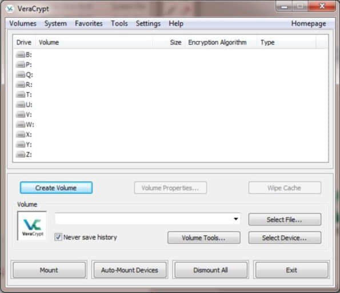This screenshot has width=340, height=293.
Task: Click Auto-Mount Devices
Action: click(130, 270)
